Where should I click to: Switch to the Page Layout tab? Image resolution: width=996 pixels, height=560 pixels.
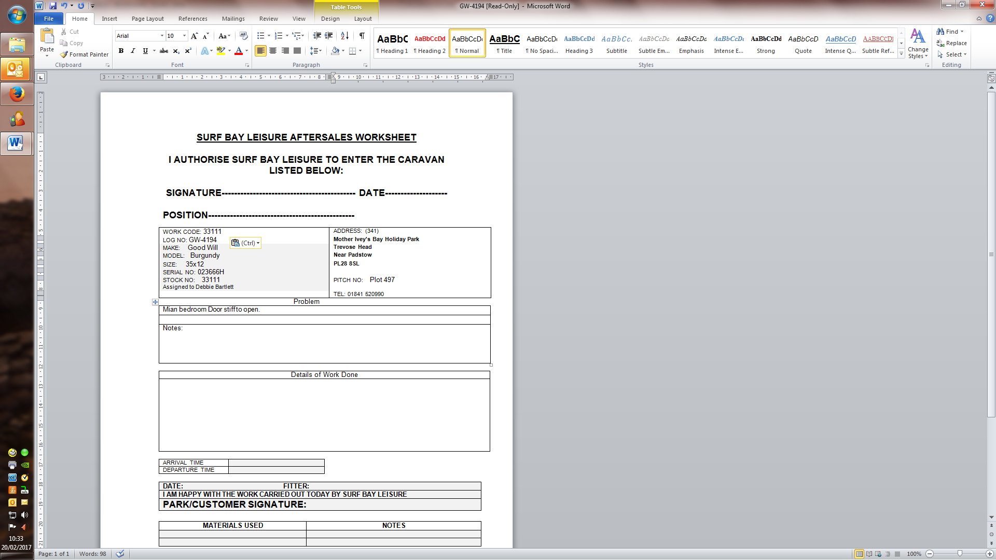(x=147, y=19)
